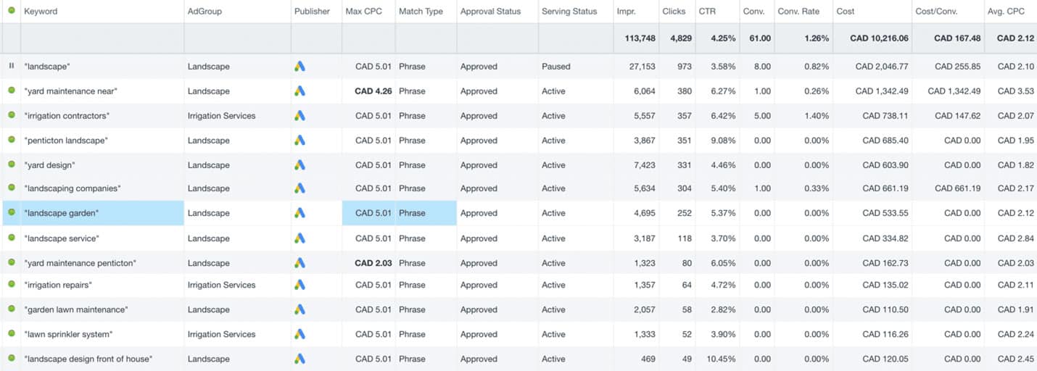Toggle status dot for "landscape garden" keyword
The width and height of the screenshot is (1037, 371).
11,212
